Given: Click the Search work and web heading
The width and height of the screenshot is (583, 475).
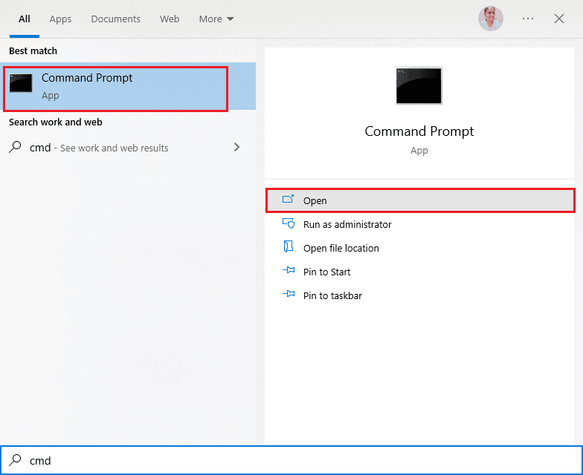Looking at the screenshot, I should 55,122.
